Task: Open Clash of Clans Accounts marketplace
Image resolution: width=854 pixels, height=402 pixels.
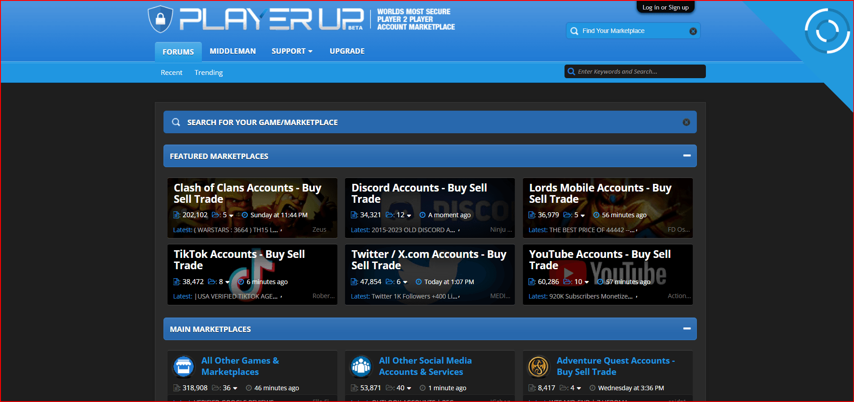Action: [x=247, y=193]
